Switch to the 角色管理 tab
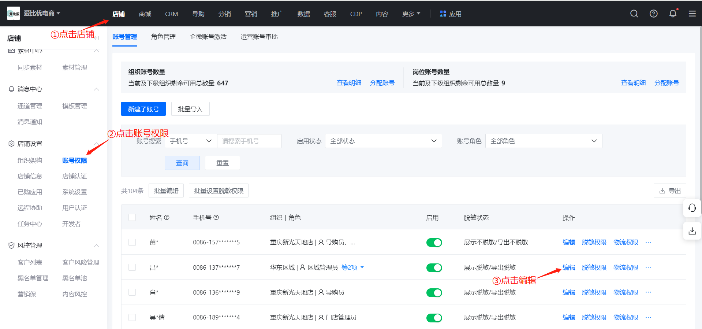This screenshot has width=702, height=329. [x=163, y=37]
